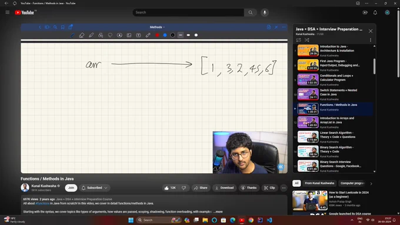
Task: Toggle the Subscribed notification button
Action: click(x=94, y=188)
